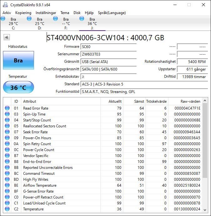This screenshot has height=216, width=211.
Task: Open the Hjälp menu
Action: click(x=89, y=13)
